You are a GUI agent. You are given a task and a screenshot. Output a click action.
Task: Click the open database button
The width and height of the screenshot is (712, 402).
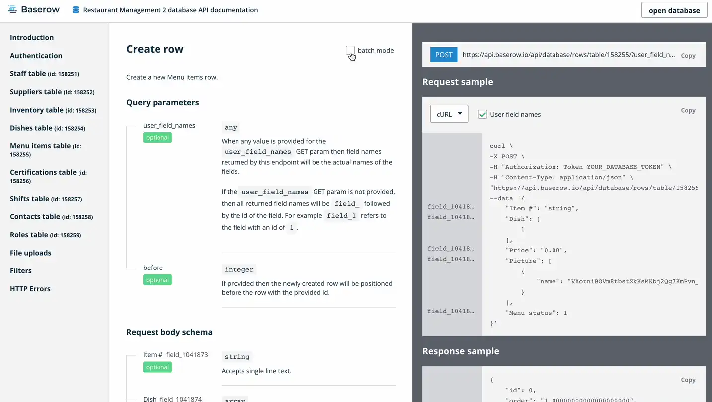pyautogui.click(x=674, y=10)
